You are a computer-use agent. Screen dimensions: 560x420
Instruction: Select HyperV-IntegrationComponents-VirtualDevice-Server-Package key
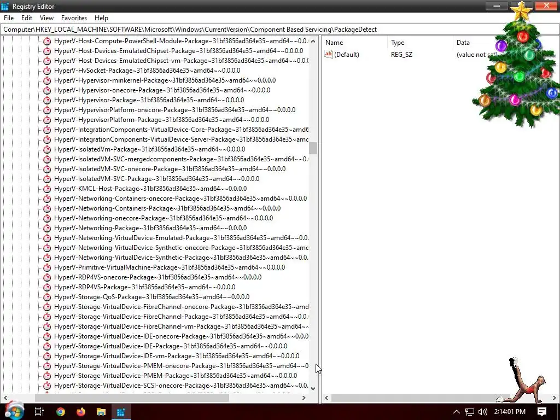pos(181,139)
